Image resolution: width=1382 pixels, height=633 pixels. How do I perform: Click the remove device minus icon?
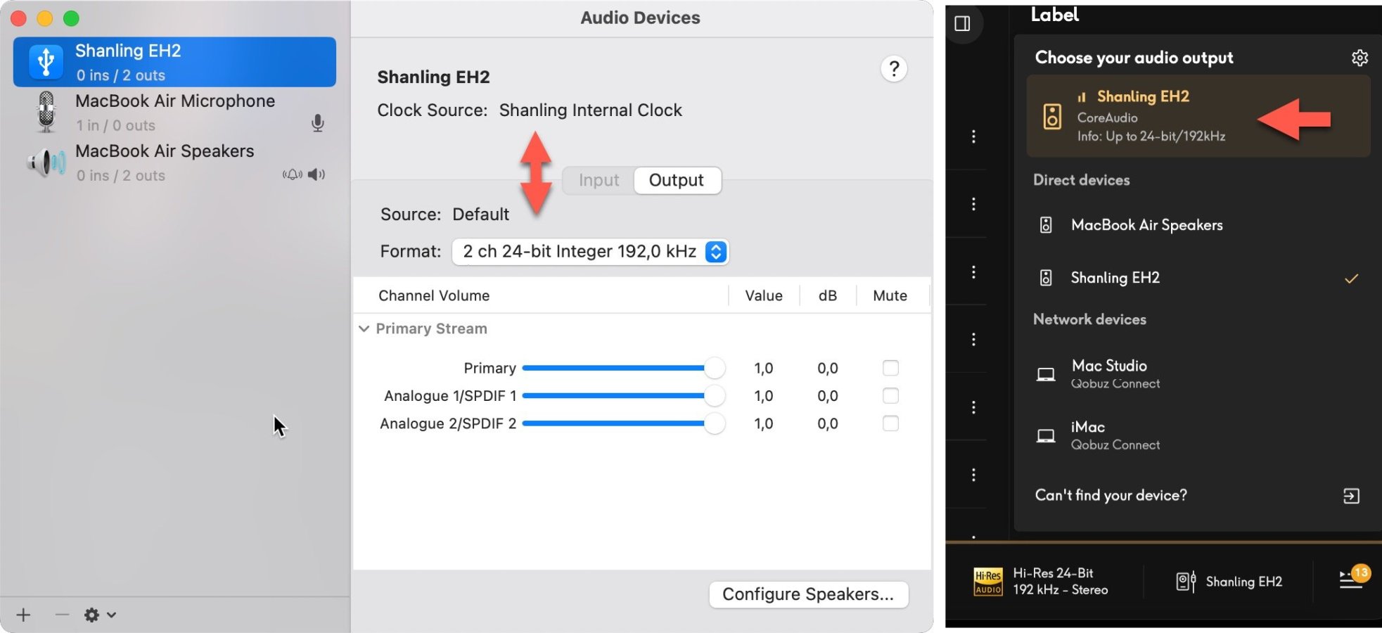(x=62, y=615)
